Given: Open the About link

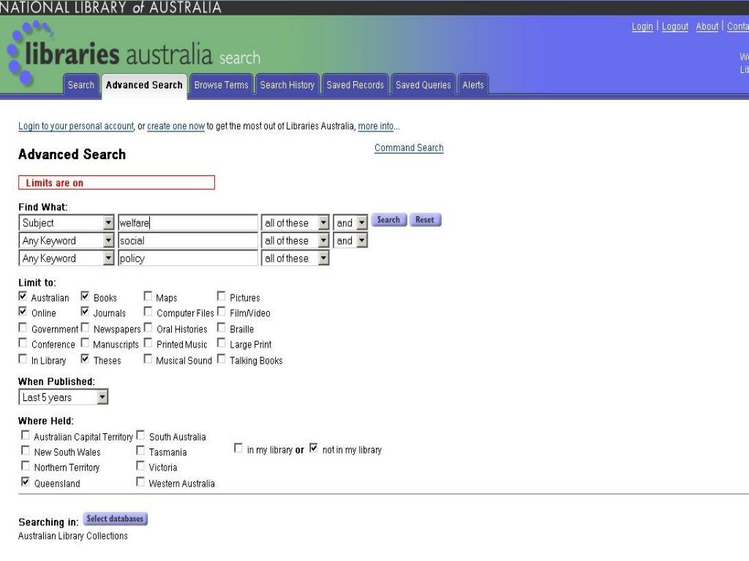Looking at the screenshot, I should coord(707,27).
